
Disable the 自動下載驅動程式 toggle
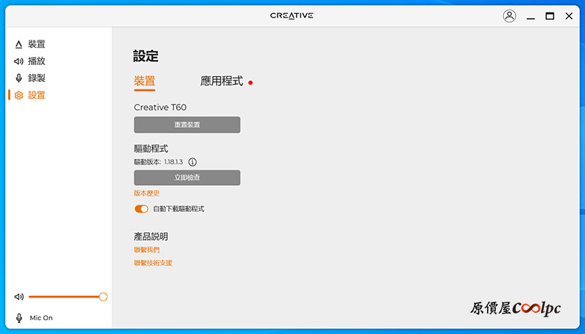click(x=141, y=209)
